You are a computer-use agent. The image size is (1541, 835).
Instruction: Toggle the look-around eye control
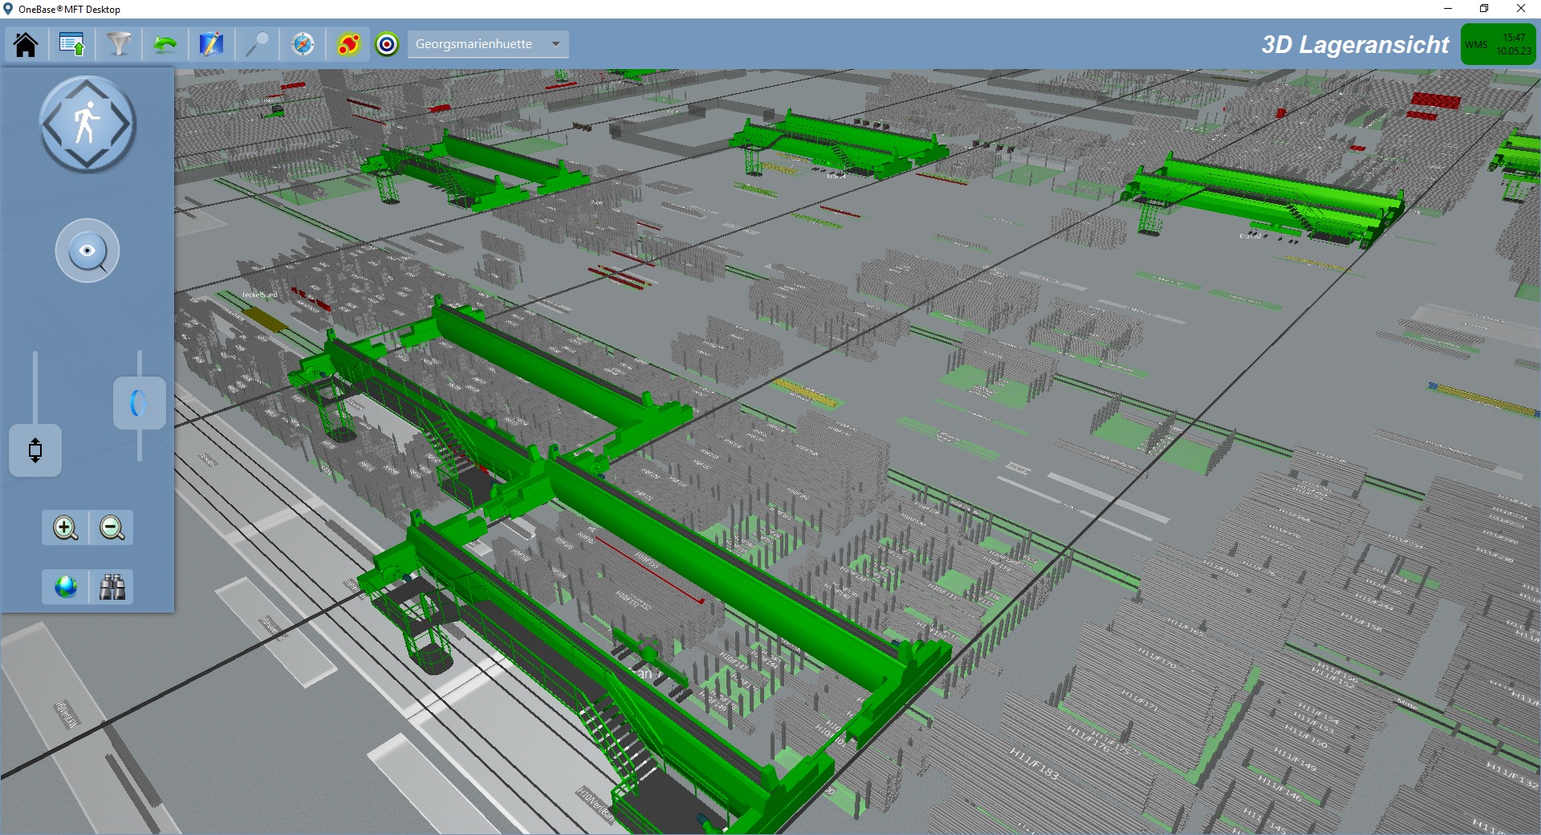click(x=87, y=250)
